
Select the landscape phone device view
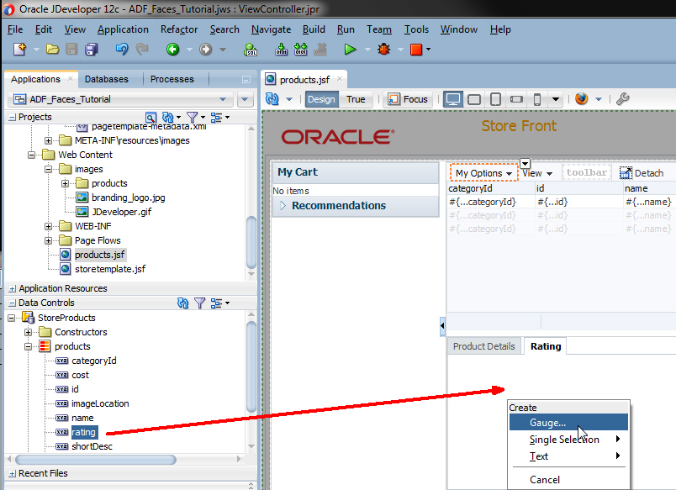click(516, 99)
